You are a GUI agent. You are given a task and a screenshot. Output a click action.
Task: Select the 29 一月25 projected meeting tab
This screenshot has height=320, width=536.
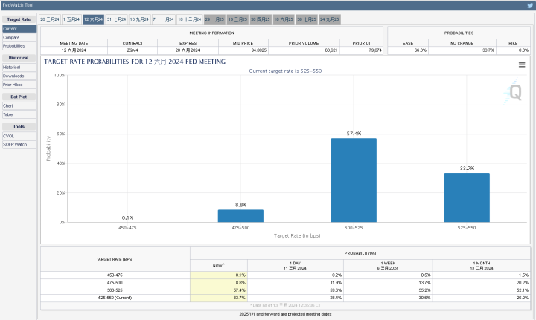(214, 19)
